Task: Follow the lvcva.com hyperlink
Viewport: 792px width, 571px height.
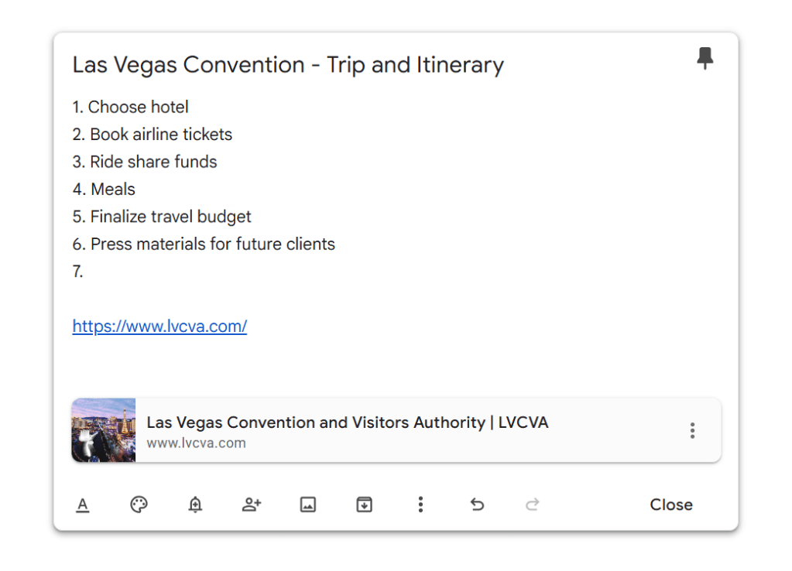Action: click(159, 326)
